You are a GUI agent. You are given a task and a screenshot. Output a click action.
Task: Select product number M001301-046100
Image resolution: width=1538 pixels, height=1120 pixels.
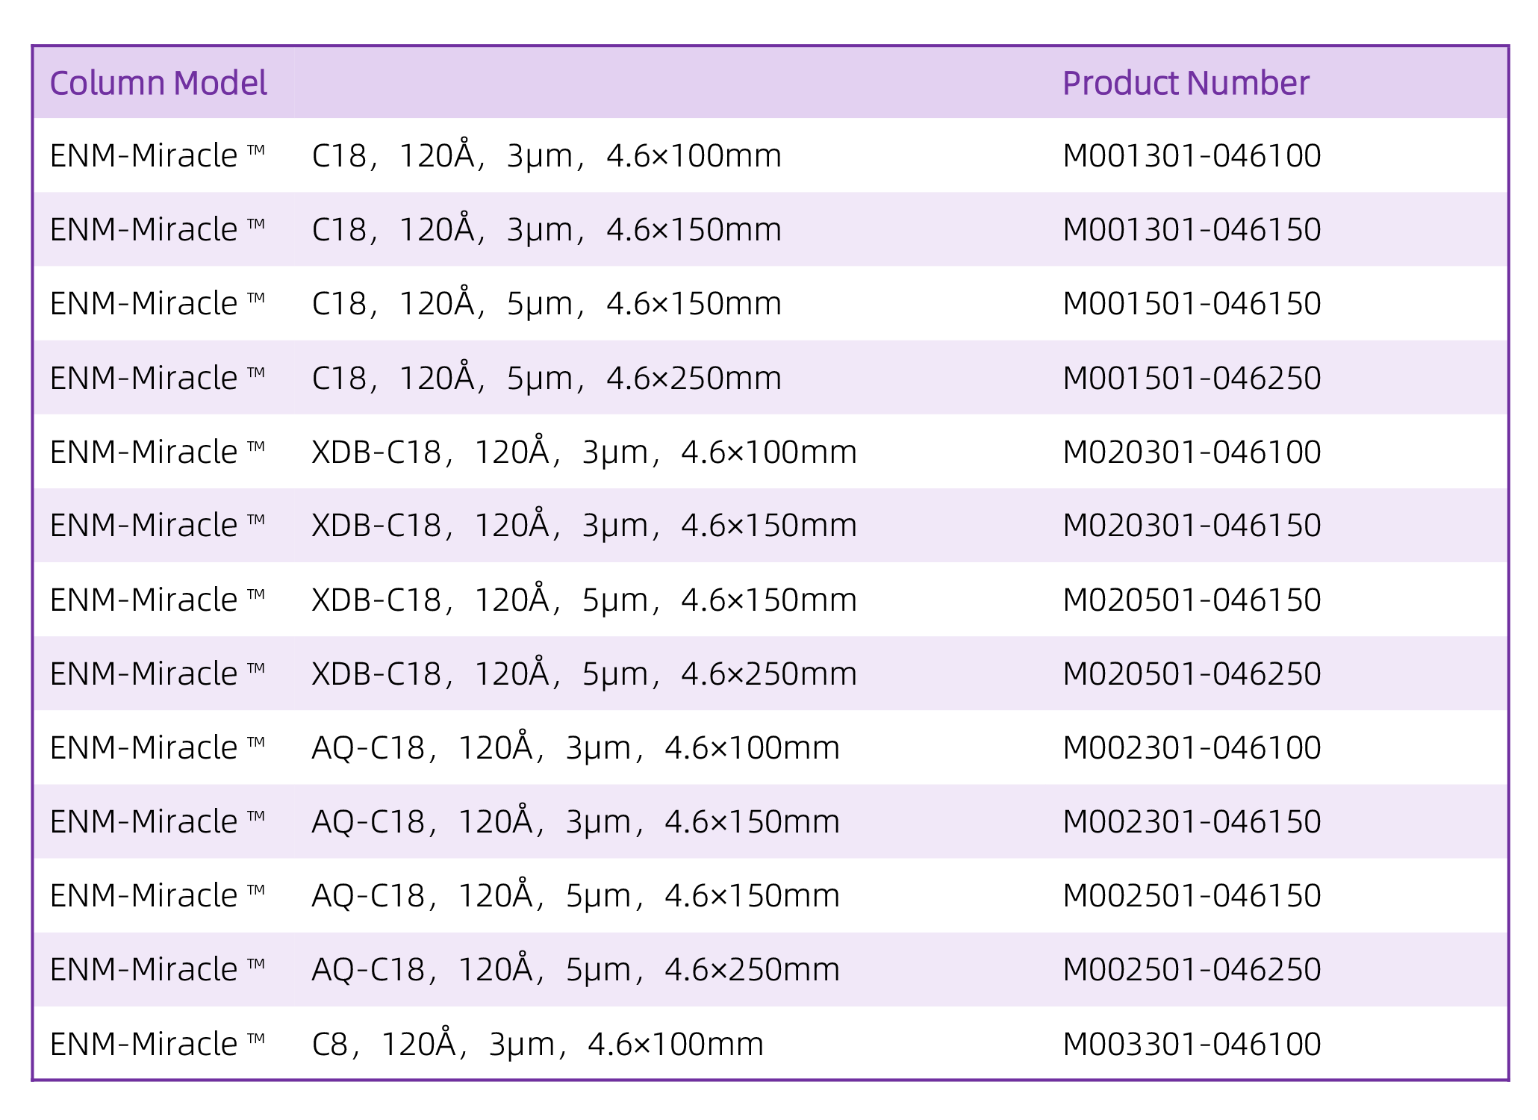click(1192, 155)
